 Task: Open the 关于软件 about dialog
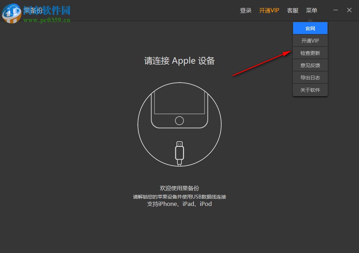click(310, 90)
